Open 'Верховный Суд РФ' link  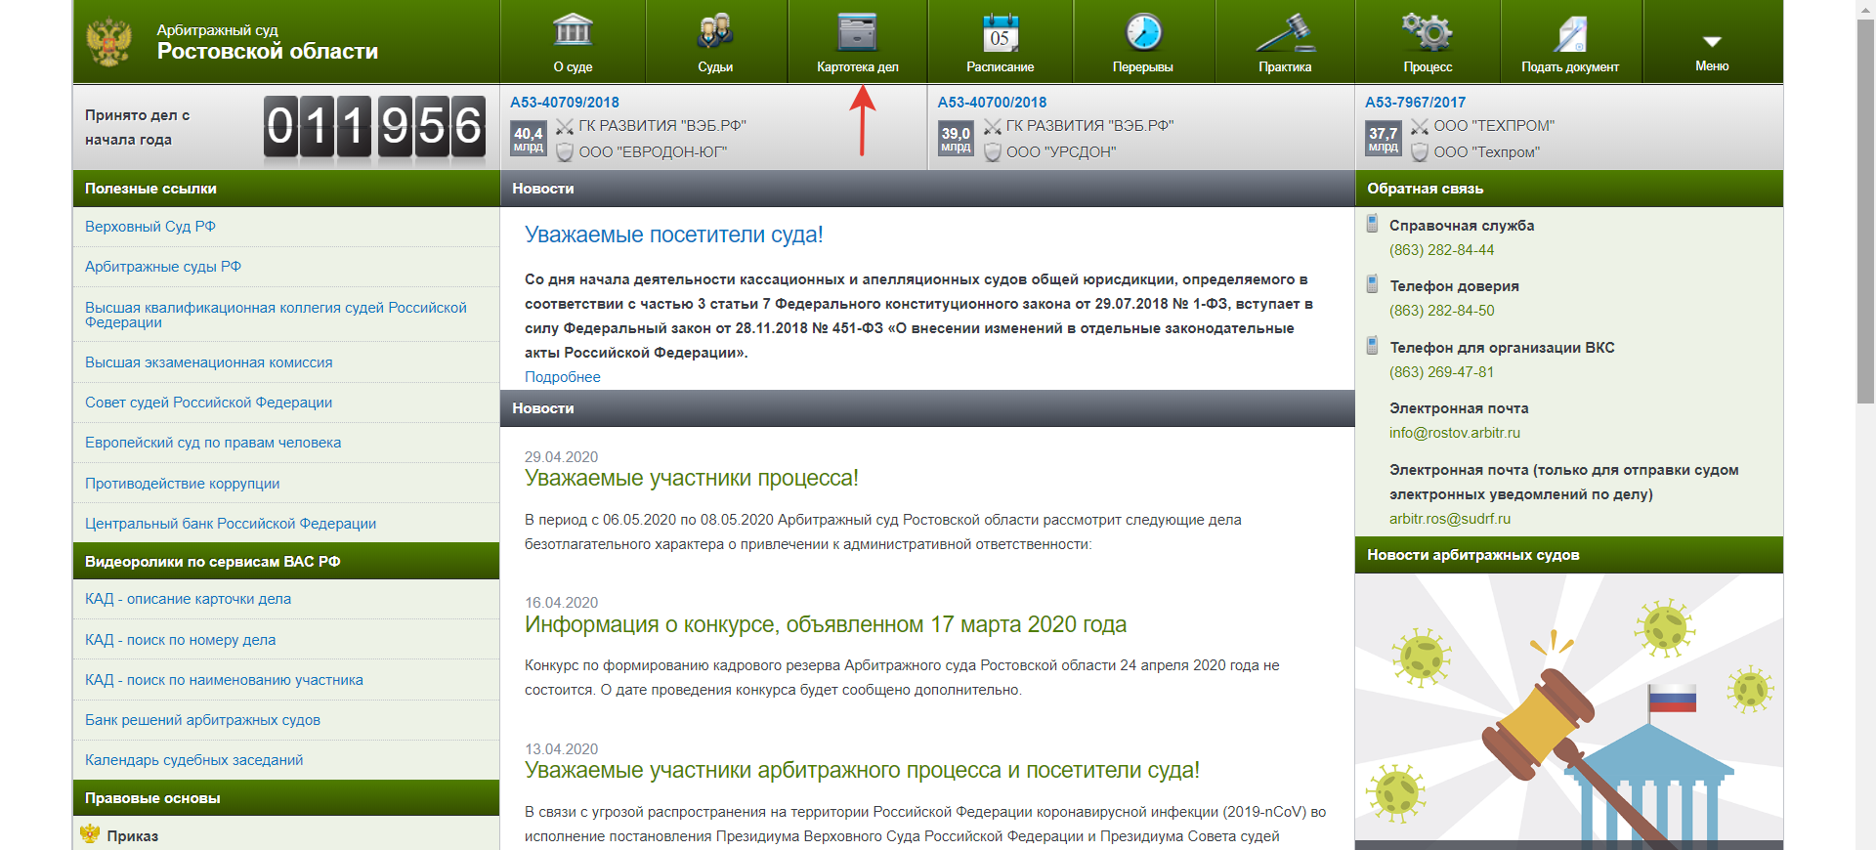[150, 227]
